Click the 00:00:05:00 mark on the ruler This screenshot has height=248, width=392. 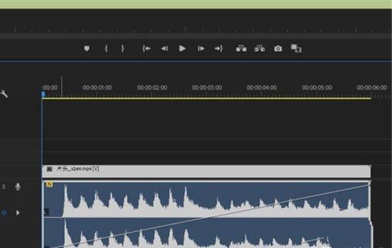(317, 88)
